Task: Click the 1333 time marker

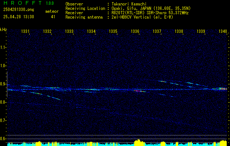Action: [69, 31]
